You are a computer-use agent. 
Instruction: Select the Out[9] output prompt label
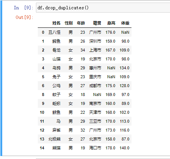(x=24, y=17)
